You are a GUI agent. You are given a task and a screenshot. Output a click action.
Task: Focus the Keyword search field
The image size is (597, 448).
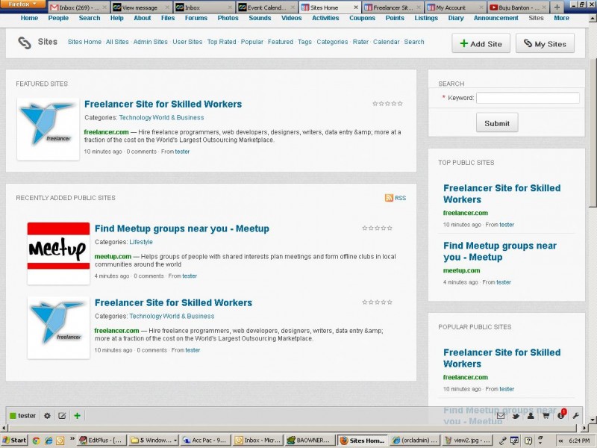[528, 98]
